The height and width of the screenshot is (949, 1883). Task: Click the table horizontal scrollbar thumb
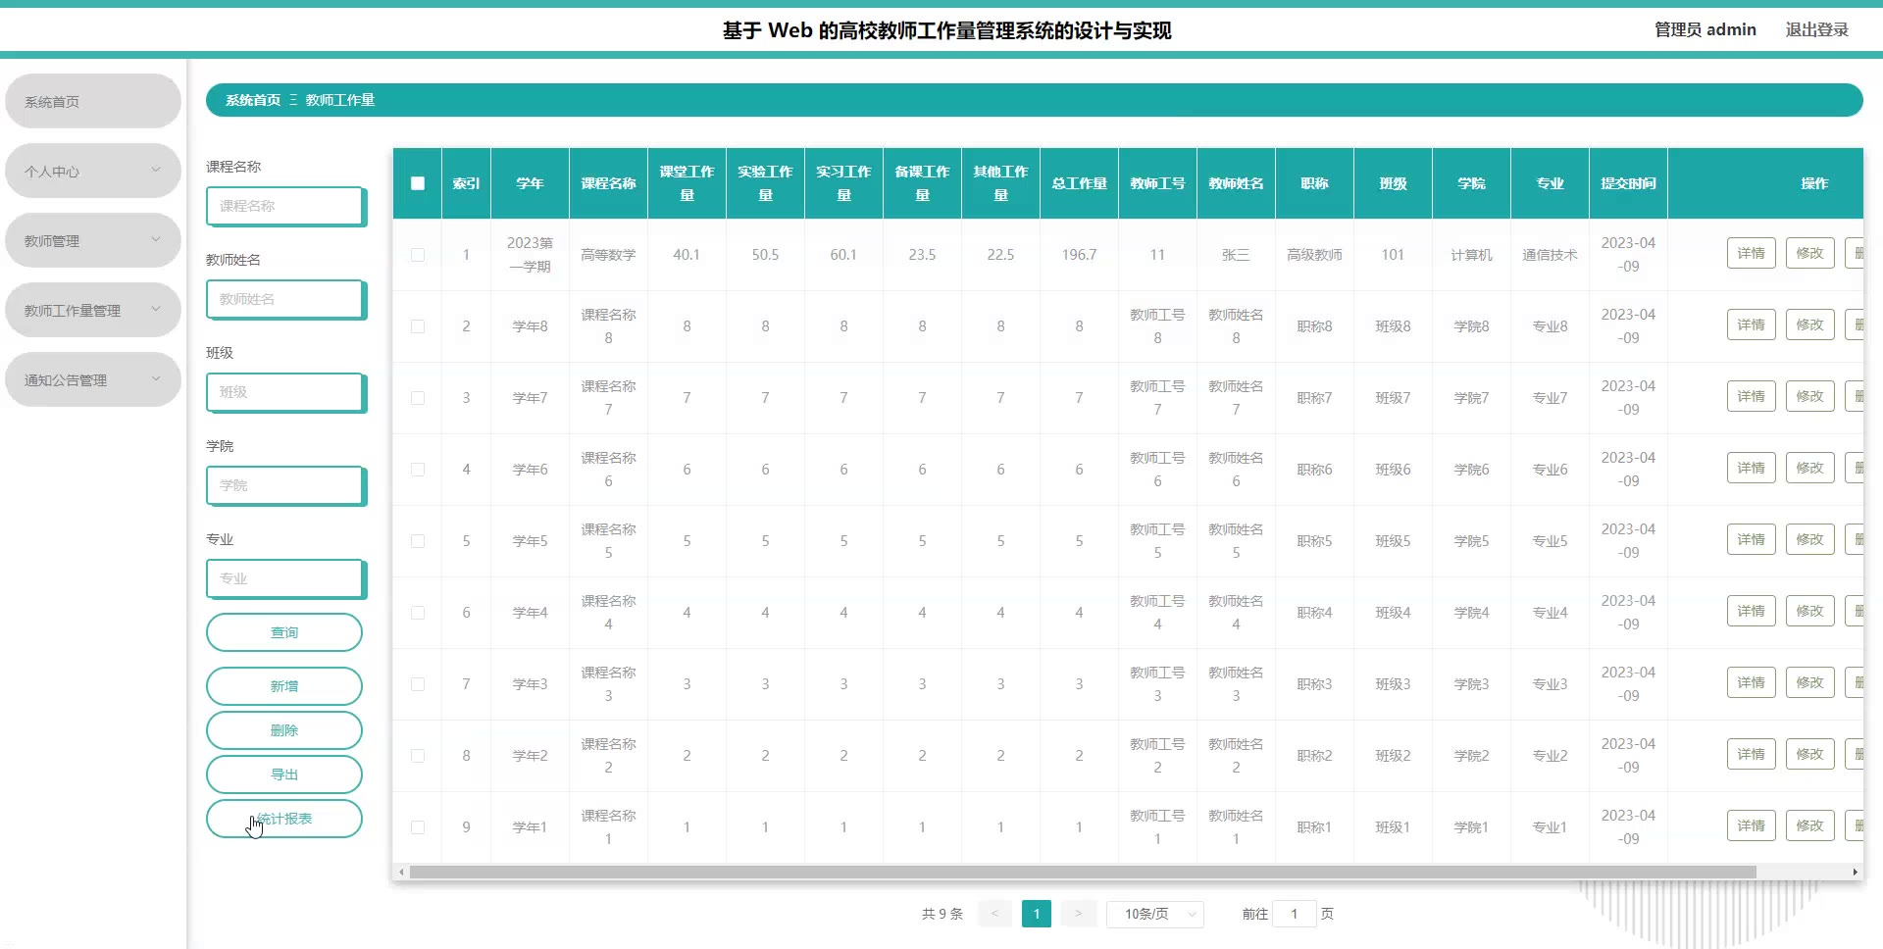tap(1083, 872)
